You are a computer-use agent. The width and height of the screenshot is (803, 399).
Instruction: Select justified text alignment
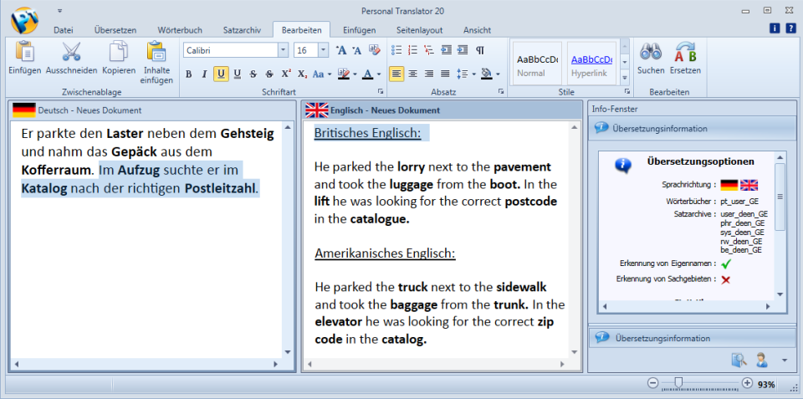[x=446, y=74]
